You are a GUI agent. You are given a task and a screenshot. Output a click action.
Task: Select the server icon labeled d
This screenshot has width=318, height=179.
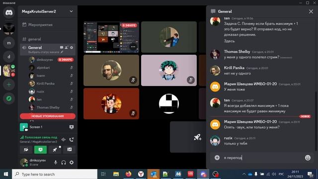pyautogui.click(x=9, y=57)
